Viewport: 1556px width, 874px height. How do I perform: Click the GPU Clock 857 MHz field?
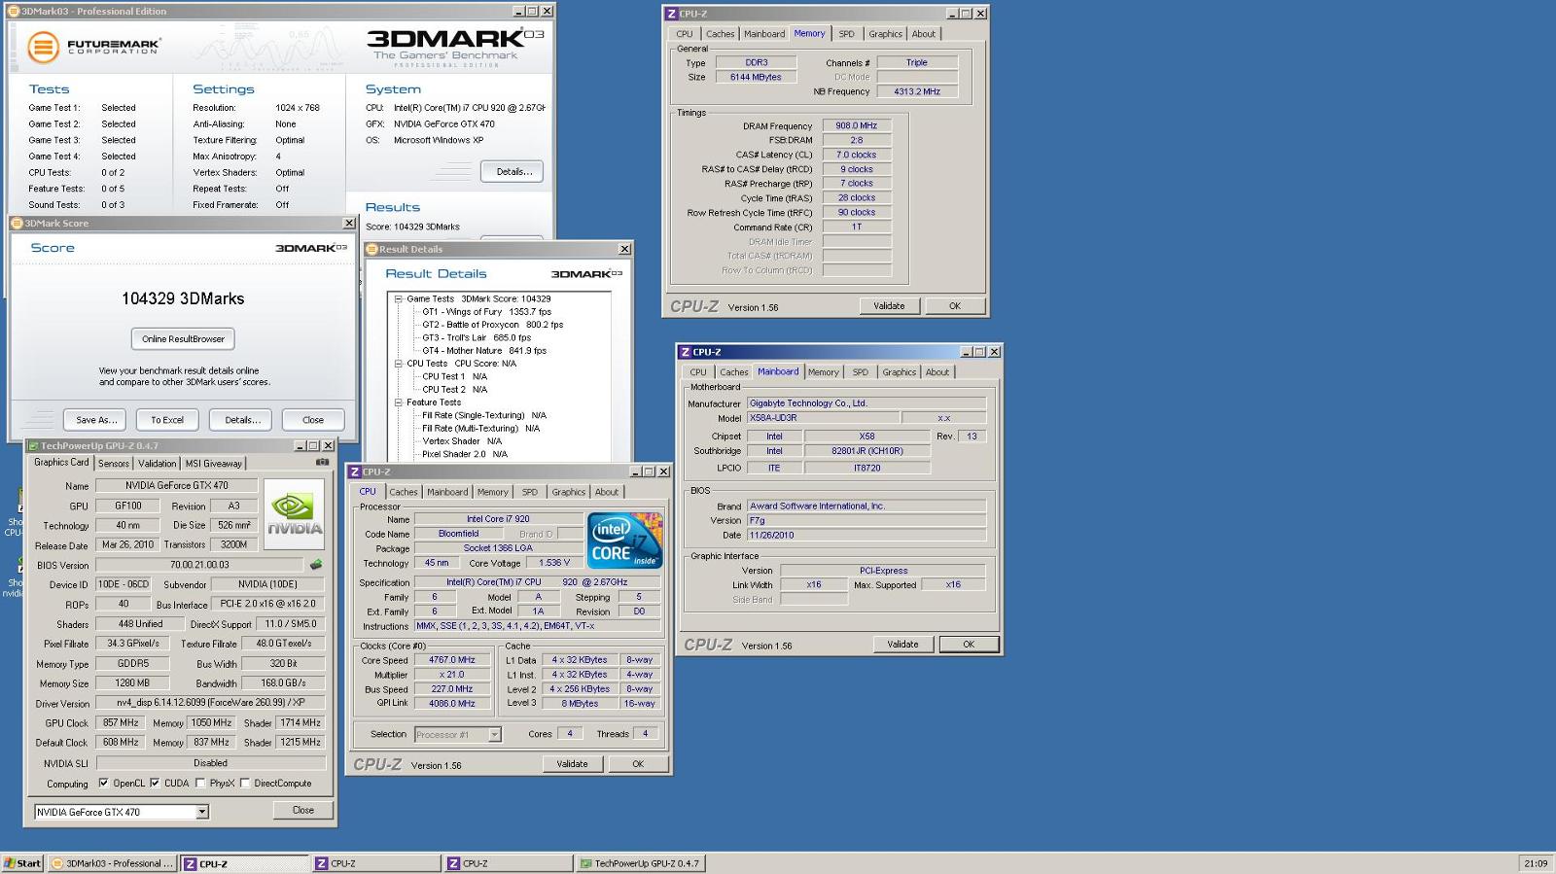[x=121, y=723]
